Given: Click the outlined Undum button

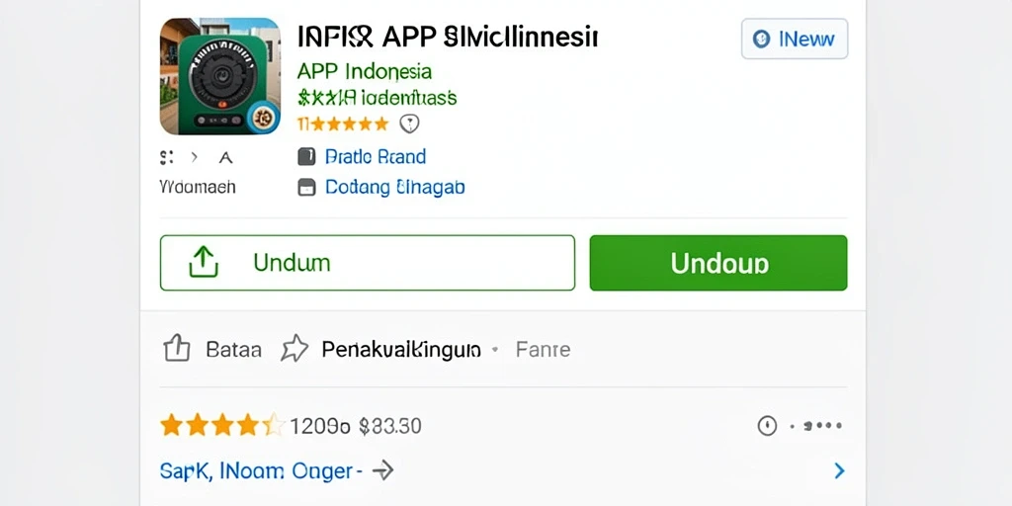Looking at the screenshot, I should (368, 263).
